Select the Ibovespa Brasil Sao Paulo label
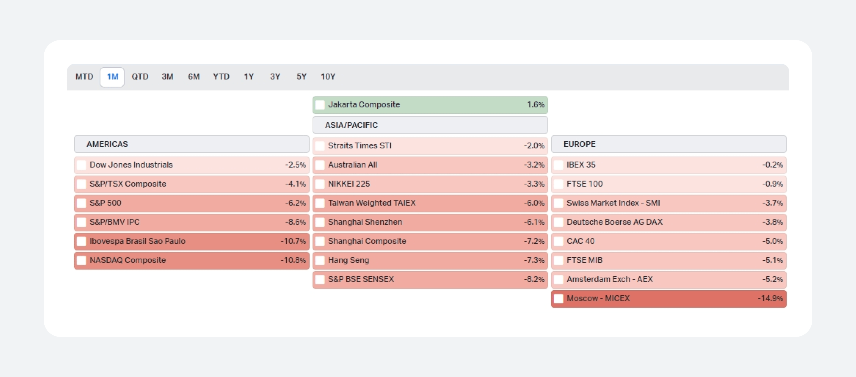This screenshot has width=856, height=377. 137,241
